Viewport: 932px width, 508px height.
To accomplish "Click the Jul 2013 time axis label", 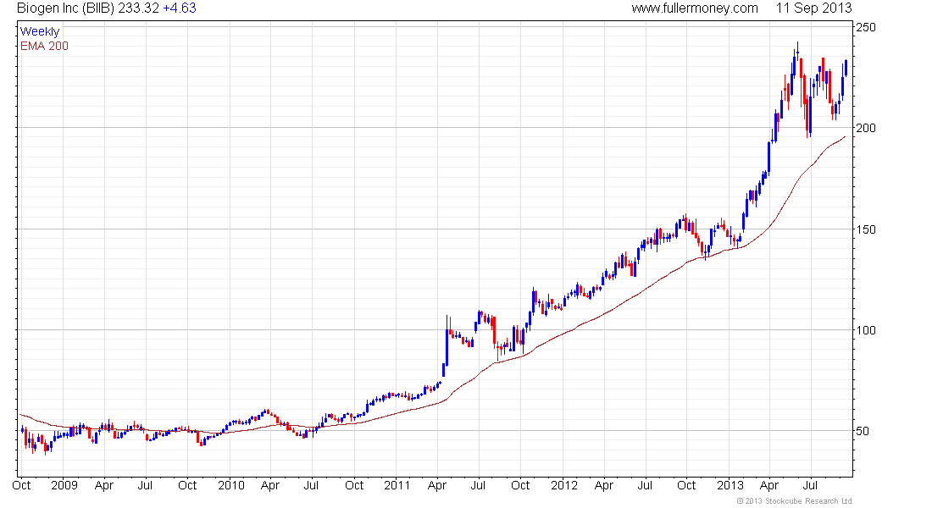I will pyautogui.click(x=811, y=485).
